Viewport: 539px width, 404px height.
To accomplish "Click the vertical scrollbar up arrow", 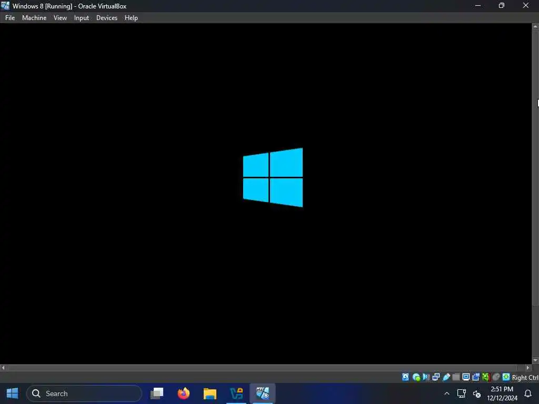I will pyautogui.click(x=535, y=26).
